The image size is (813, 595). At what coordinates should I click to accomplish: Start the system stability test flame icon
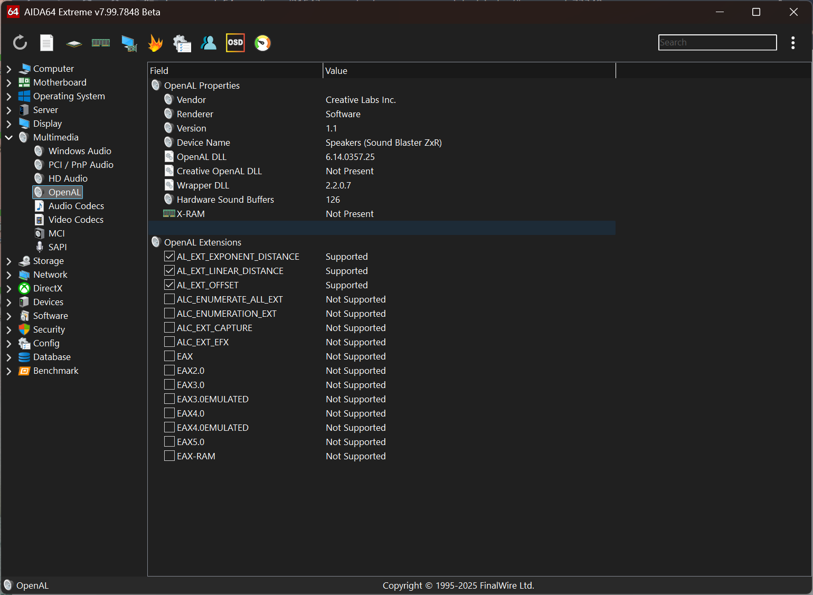(x=155, y=43)
